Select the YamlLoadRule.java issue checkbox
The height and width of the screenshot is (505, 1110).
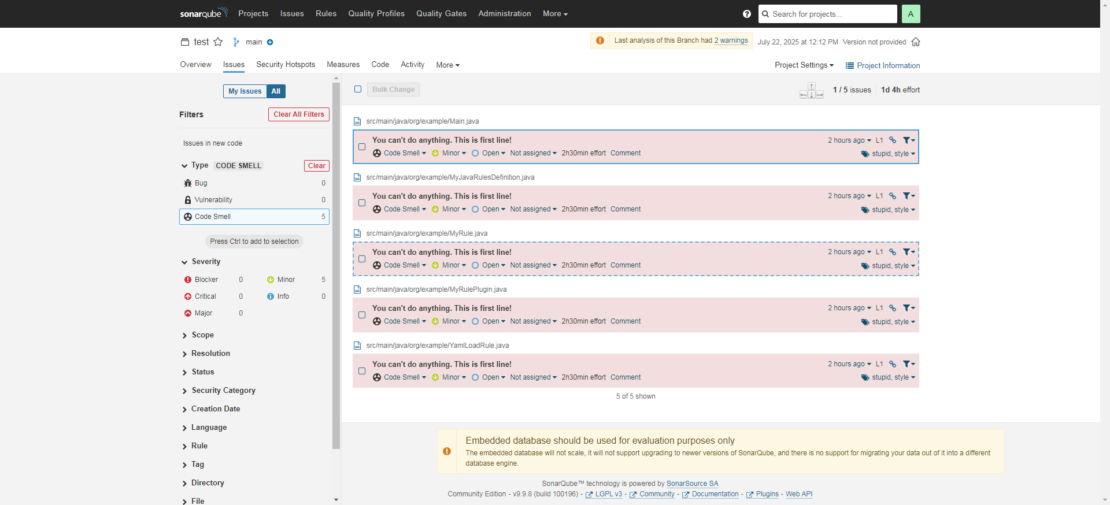click(x=362, y=371)
